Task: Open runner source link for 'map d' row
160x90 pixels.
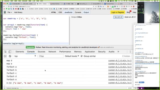Action: point(120,60)
